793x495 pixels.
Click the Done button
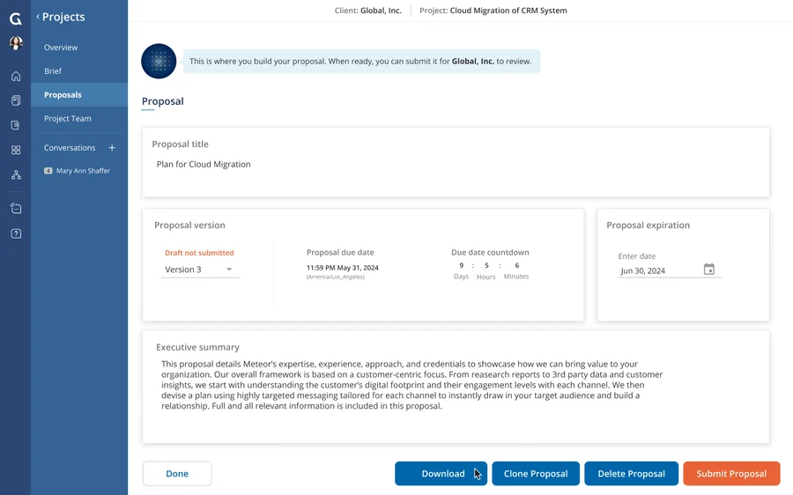point(177,474)
